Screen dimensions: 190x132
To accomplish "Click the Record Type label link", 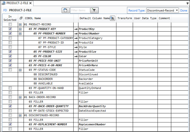I will point(137,10).
